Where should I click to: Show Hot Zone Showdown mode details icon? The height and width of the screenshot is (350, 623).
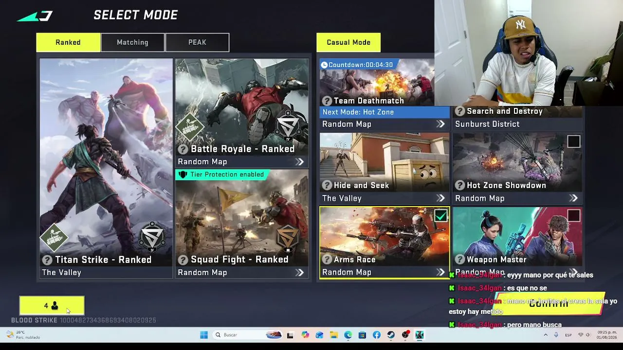click(x=460, y=186)
